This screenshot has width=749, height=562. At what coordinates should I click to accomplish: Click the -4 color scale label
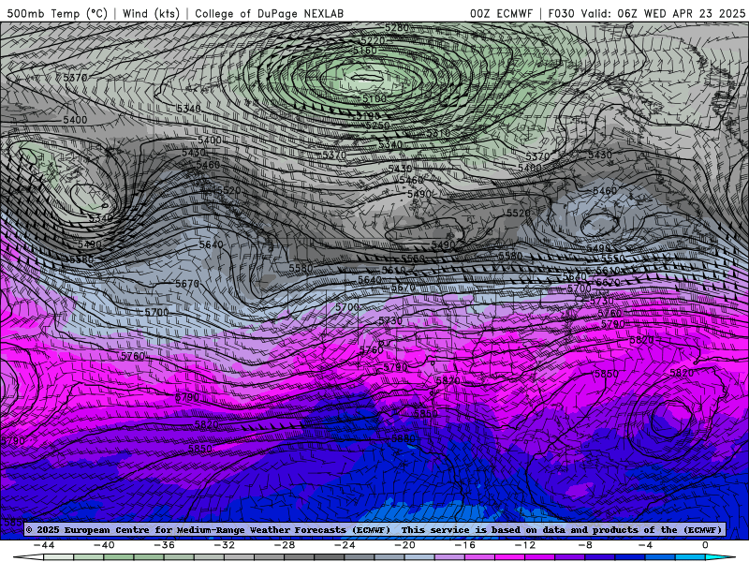645,545
